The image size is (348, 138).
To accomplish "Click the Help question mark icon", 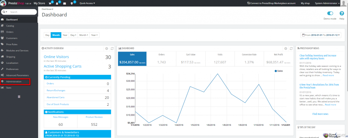I will [x=342, y=14].
